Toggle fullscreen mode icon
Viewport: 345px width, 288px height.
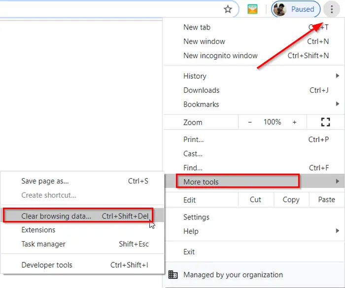click(325, 122)
